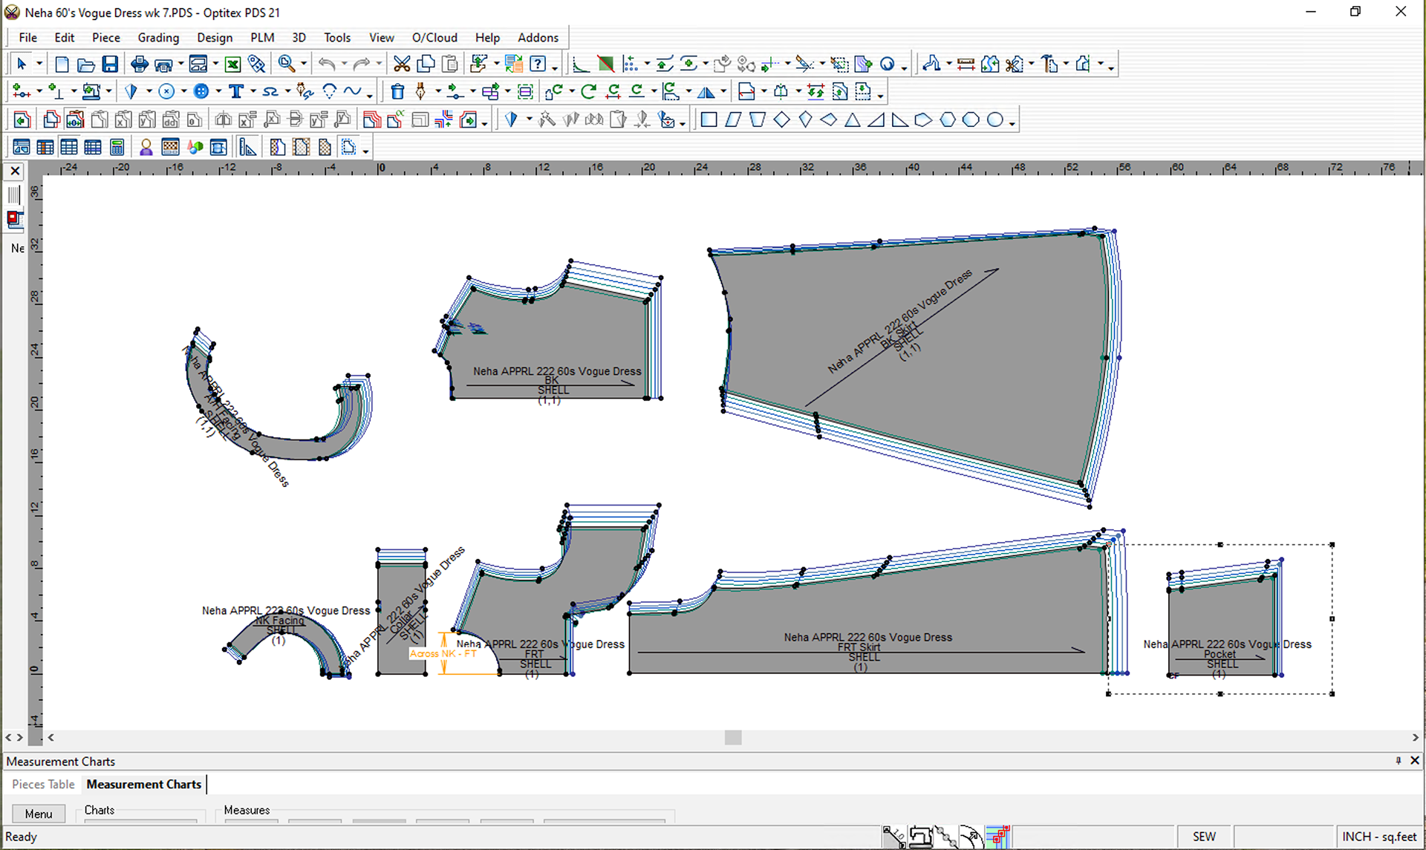This screenshot has height=850, width=1426.
Task: Click the scissors Cut icon
Action: (402, 65)
